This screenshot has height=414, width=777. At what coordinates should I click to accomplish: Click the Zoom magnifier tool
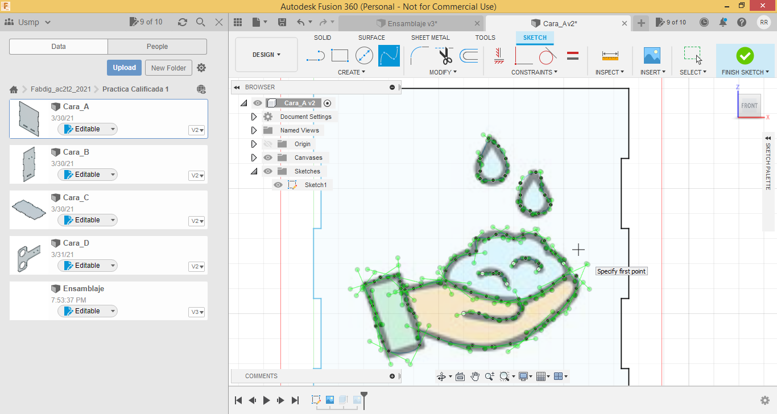coord(489,376)
